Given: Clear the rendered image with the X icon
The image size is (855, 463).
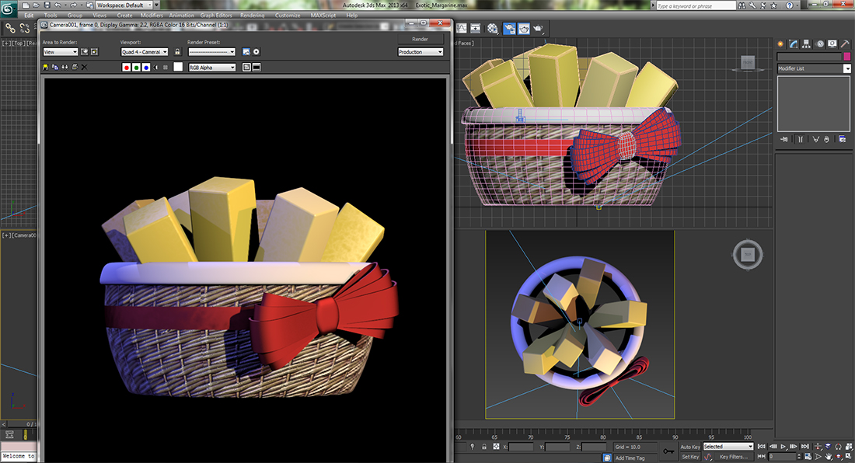Looking at the screenshot, I should coord(84,68).
